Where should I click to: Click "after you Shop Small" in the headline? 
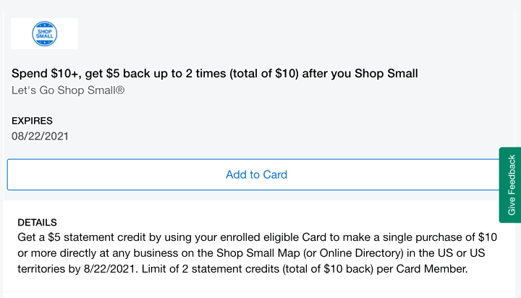[x=360, y=74]
